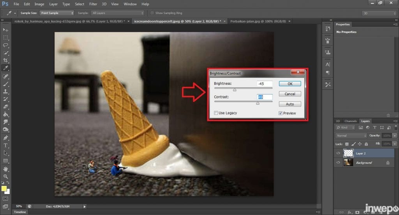Select the Eraser tool
Screen dimensions: 399x215
click(x=5, y=107)
